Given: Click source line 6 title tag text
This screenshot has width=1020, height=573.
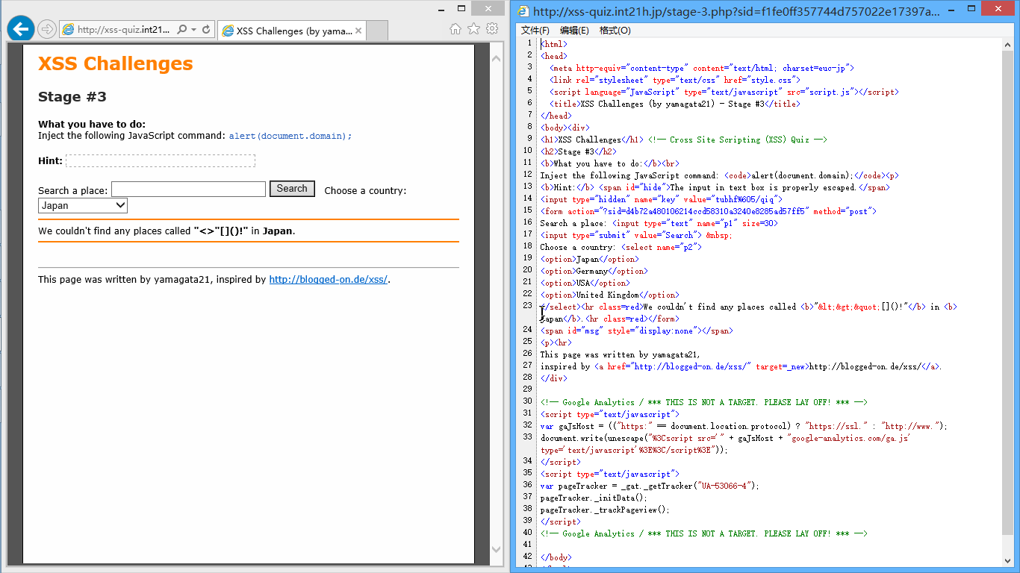Looking at the screenshot, I should [x=675, y=104].
